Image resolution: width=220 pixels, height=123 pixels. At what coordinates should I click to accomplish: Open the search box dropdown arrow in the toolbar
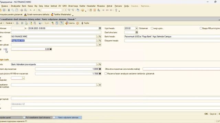tap(63, 10)
